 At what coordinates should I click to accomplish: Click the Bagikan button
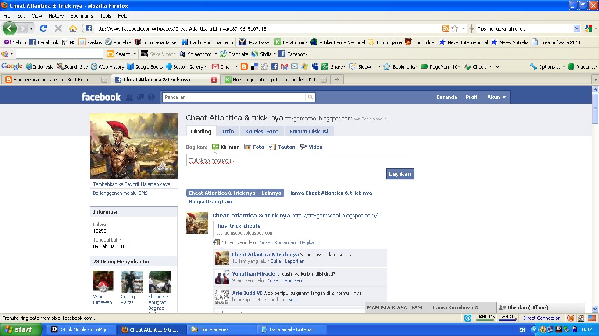coord(400,174)
